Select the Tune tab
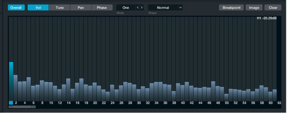 60,8
